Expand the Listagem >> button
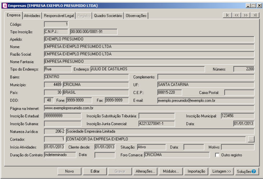 click(x=222, y=171)
